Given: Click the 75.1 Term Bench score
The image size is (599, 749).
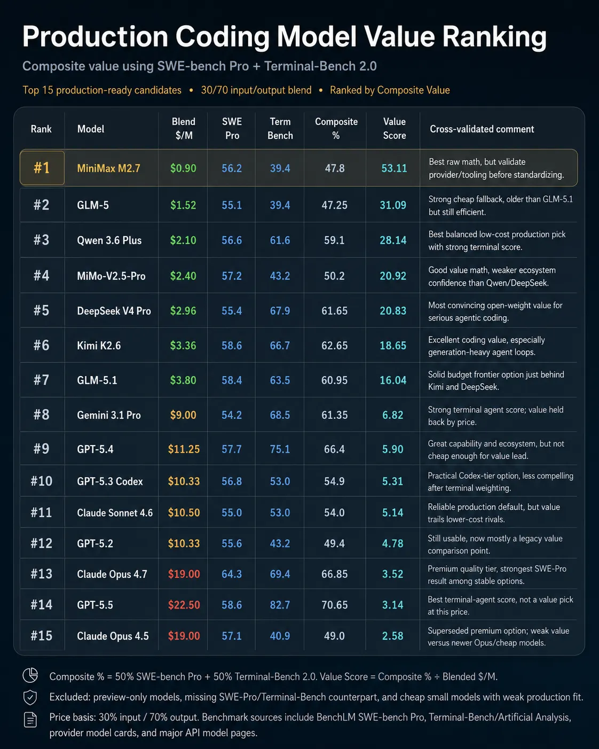Looking at the screenshot, I should coord(280,449).
